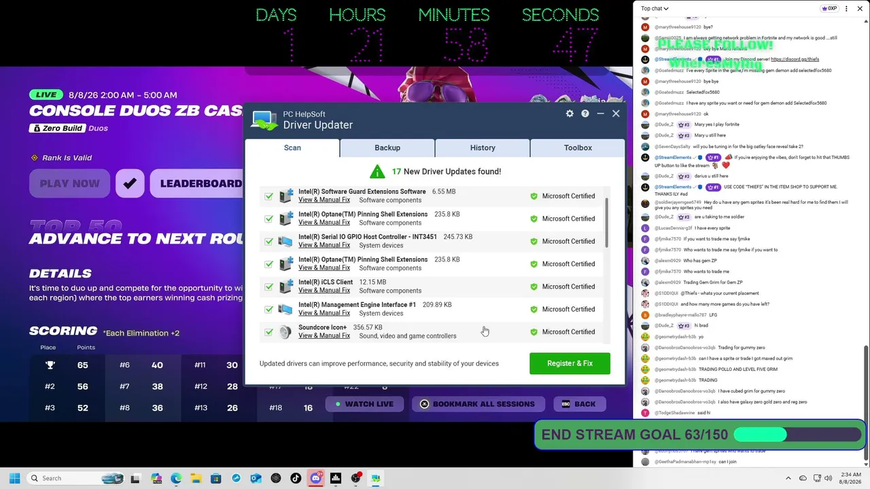Open View & Manual Fix for Software Guard Extensions
Image resolution: width=870 pixels, height=489 pixels.
point(324,200)
